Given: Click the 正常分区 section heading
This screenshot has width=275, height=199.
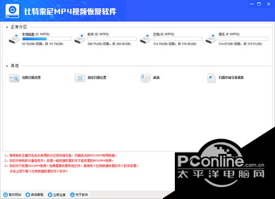Looking at the screenshot, I should coord(19,27).
